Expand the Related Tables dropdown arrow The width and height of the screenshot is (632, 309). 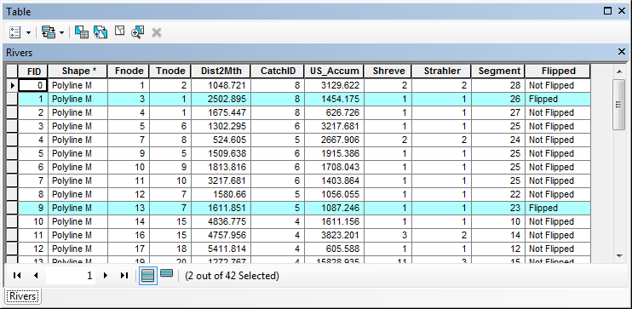point(61,32)
